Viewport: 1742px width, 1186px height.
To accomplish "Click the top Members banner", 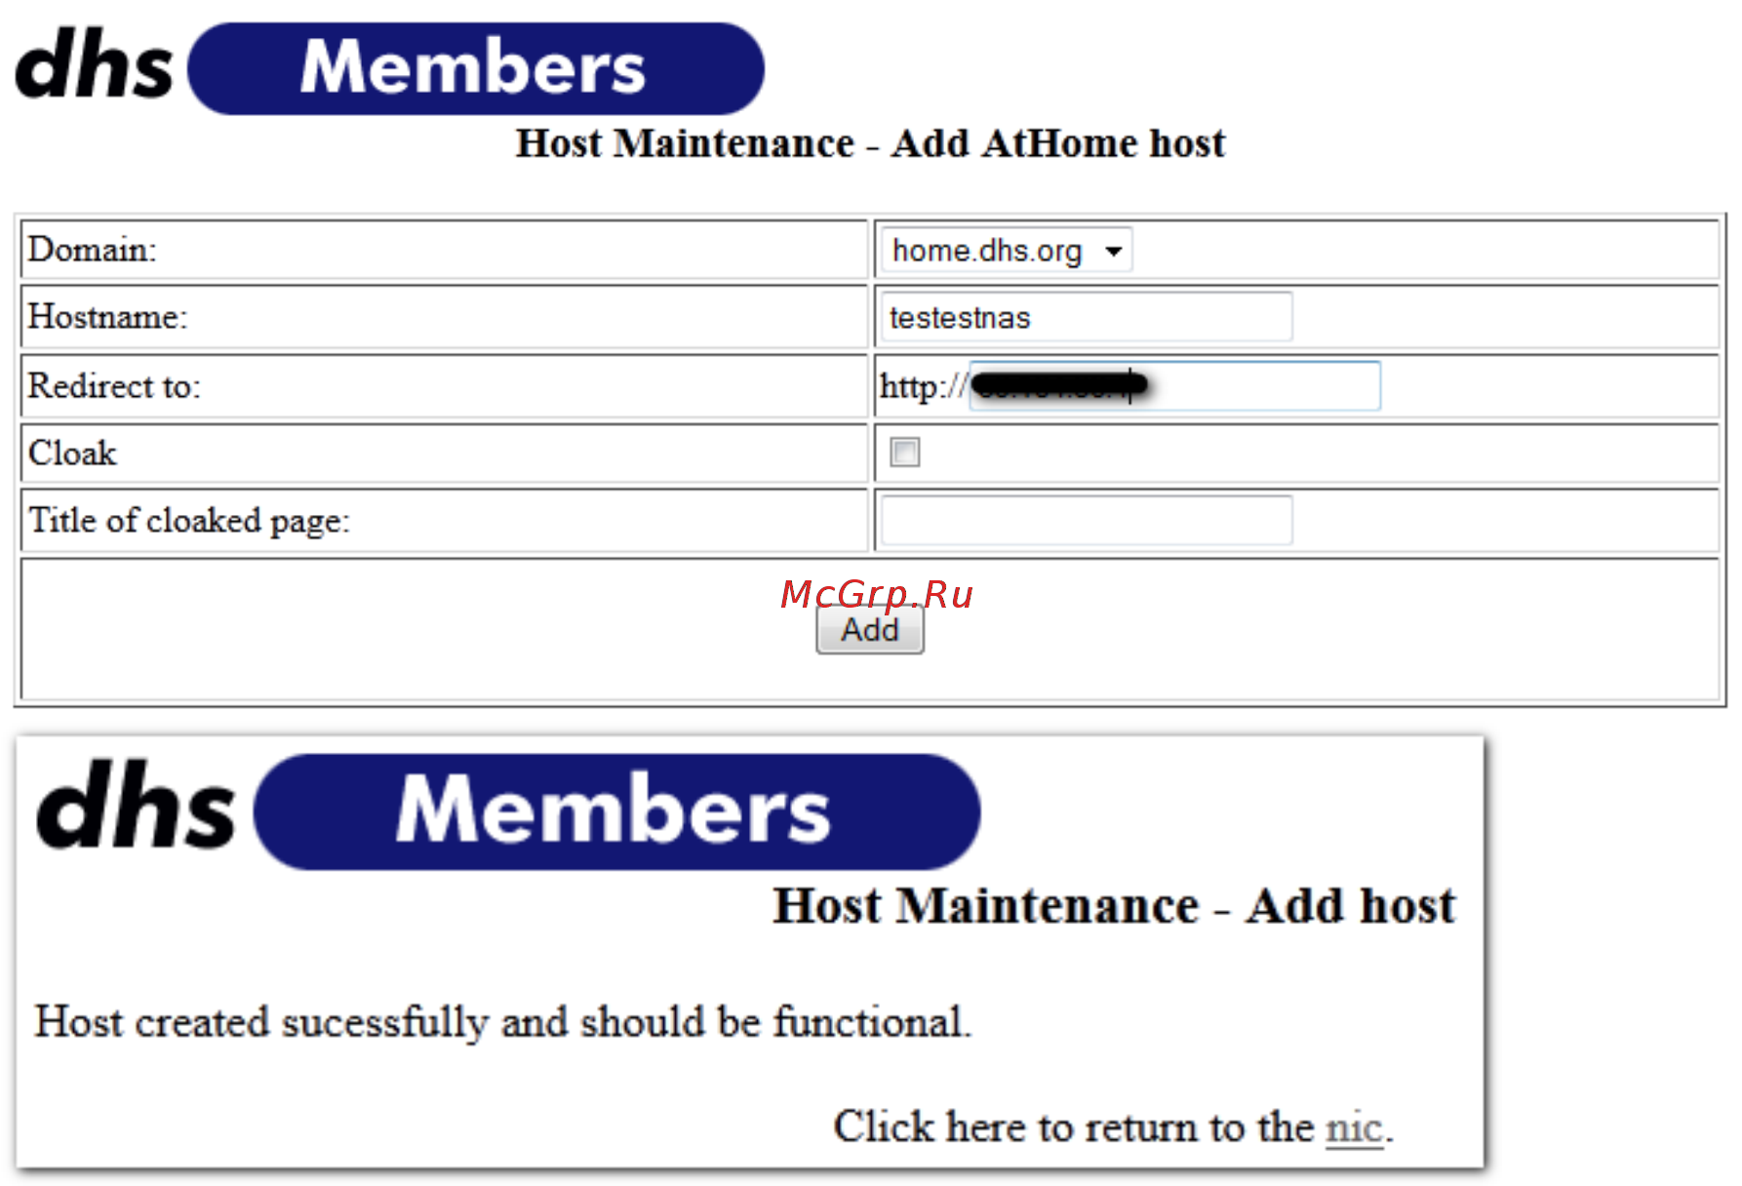I will tap(475, 68).
